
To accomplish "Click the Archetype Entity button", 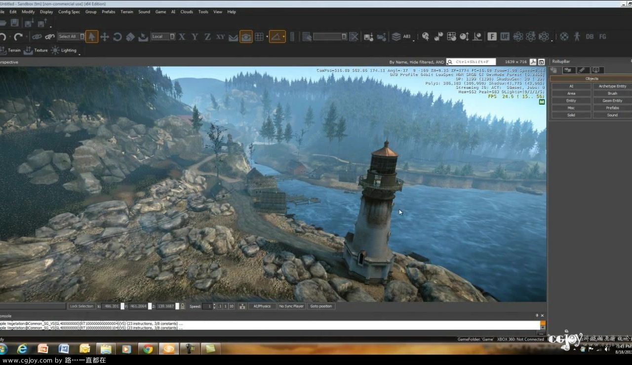I will coord(612,86).
